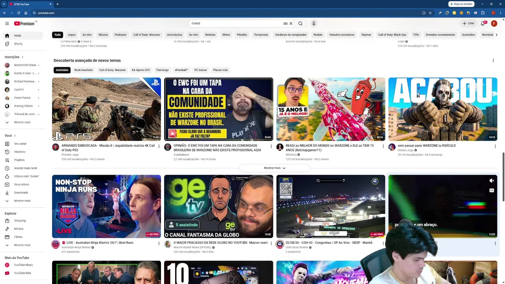Select the Flamengo topic chip
The width and height of the screenshot is (505, 284).
(x=162, y=70)
